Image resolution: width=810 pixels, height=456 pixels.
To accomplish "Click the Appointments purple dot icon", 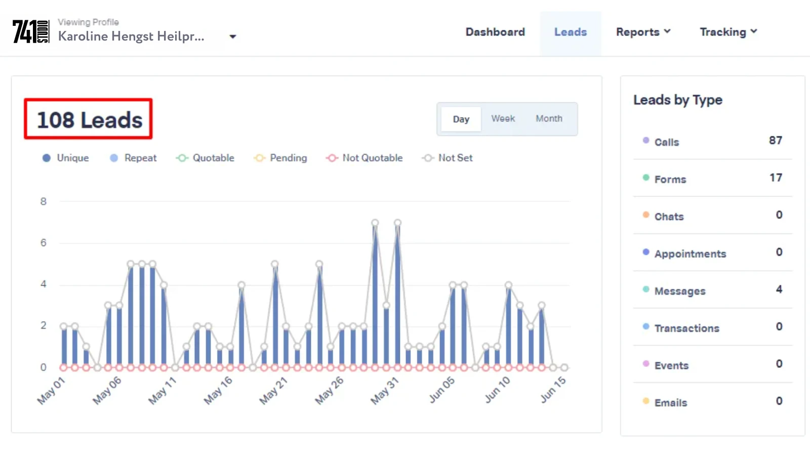I will click(x=645, y=251).
